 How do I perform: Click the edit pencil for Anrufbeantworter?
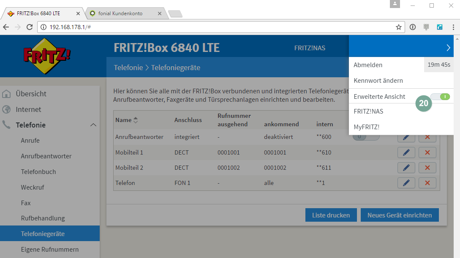pos(406,137)
